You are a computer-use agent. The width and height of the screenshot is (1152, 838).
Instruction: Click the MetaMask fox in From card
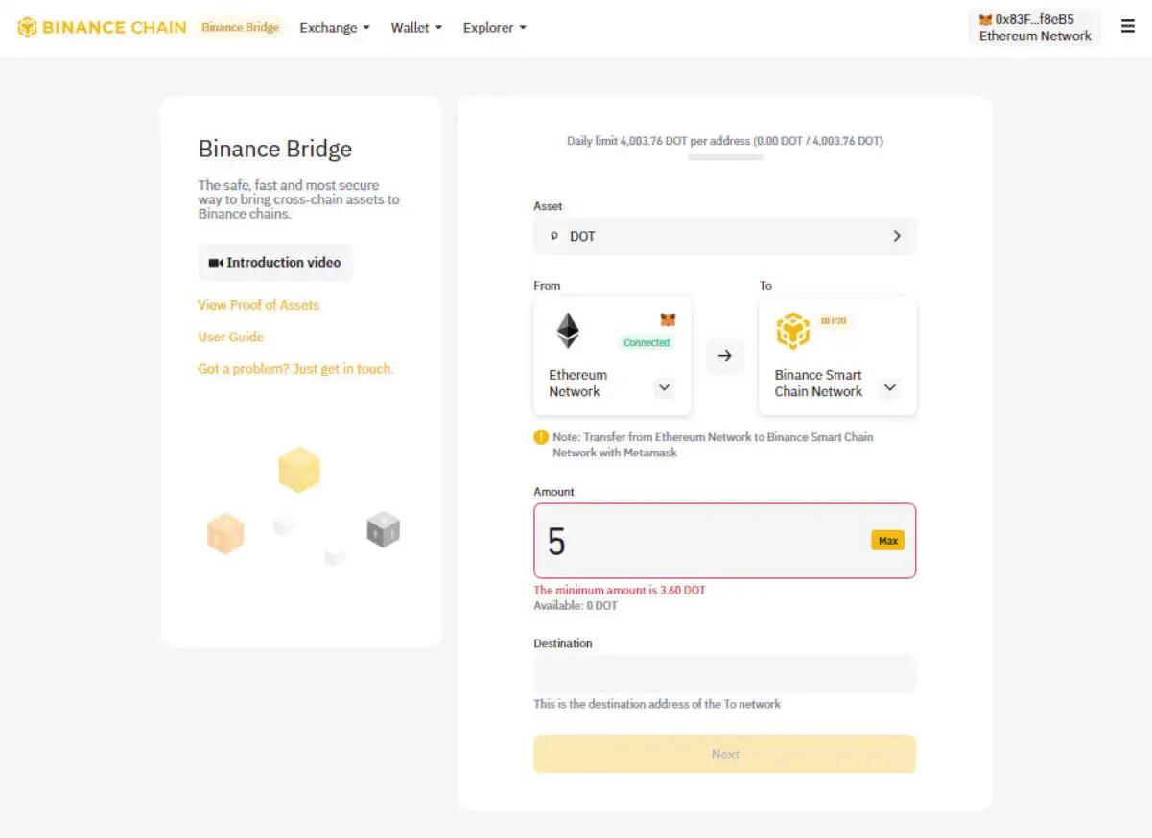click(668, 320)
